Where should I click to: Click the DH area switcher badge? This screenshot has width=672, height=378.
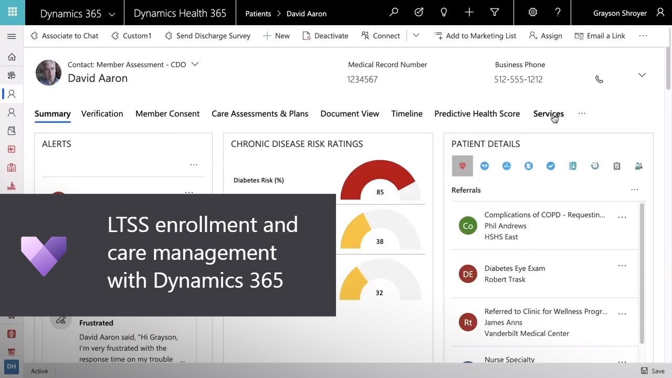[x=11, y=366]
